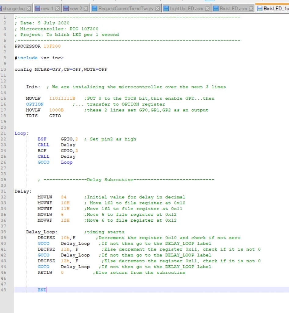Image resolution: width=289 pixels, height=313 pixels.
Task: Close the change.log tab
Action: 29,9
